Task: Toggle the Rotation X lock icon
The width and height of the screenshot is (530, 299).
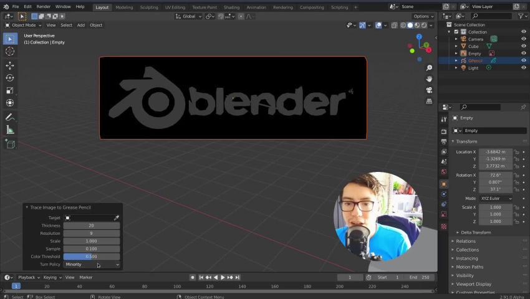Action: pyautogui.click(x=516, y=175)
